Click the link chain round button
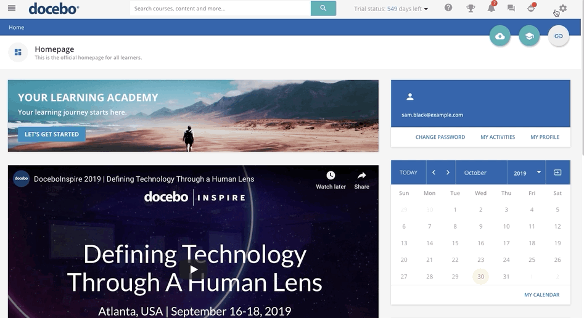The height and width of the screenshot is (318, 584). coord(558,36)
